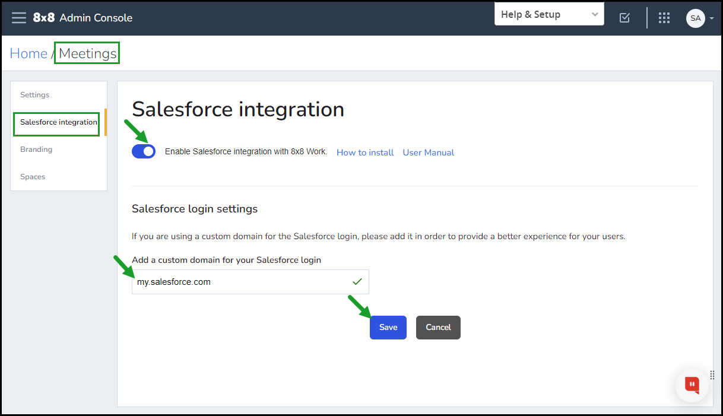The image size is (723, 416).
Task: Open the How to install link
Action: tap(365, 153)
